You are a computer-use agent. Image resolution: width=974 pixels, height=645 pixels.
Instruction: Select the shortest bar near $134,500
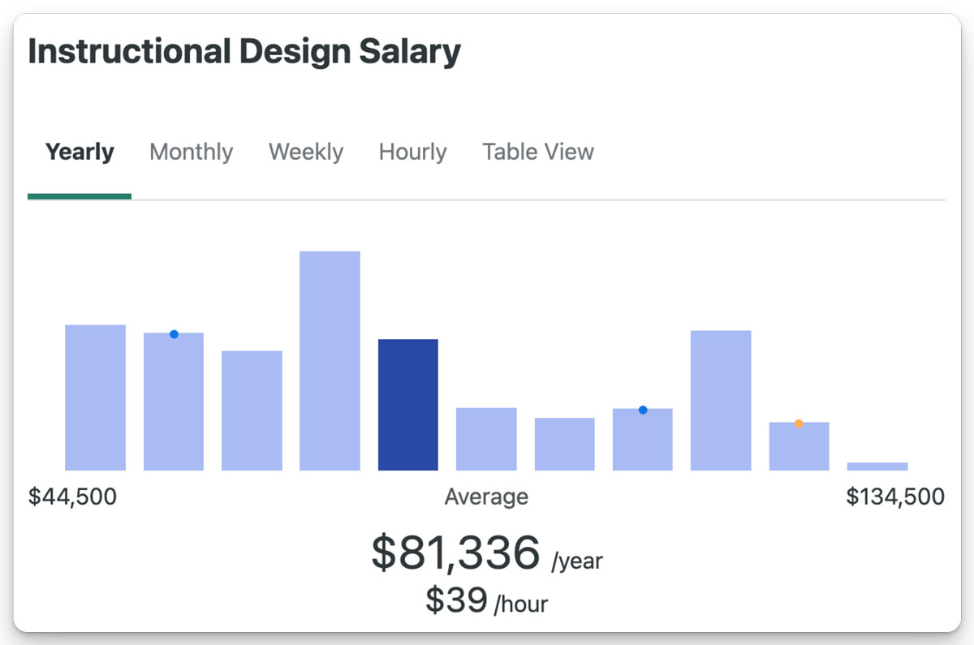click(x=877, y=466)
